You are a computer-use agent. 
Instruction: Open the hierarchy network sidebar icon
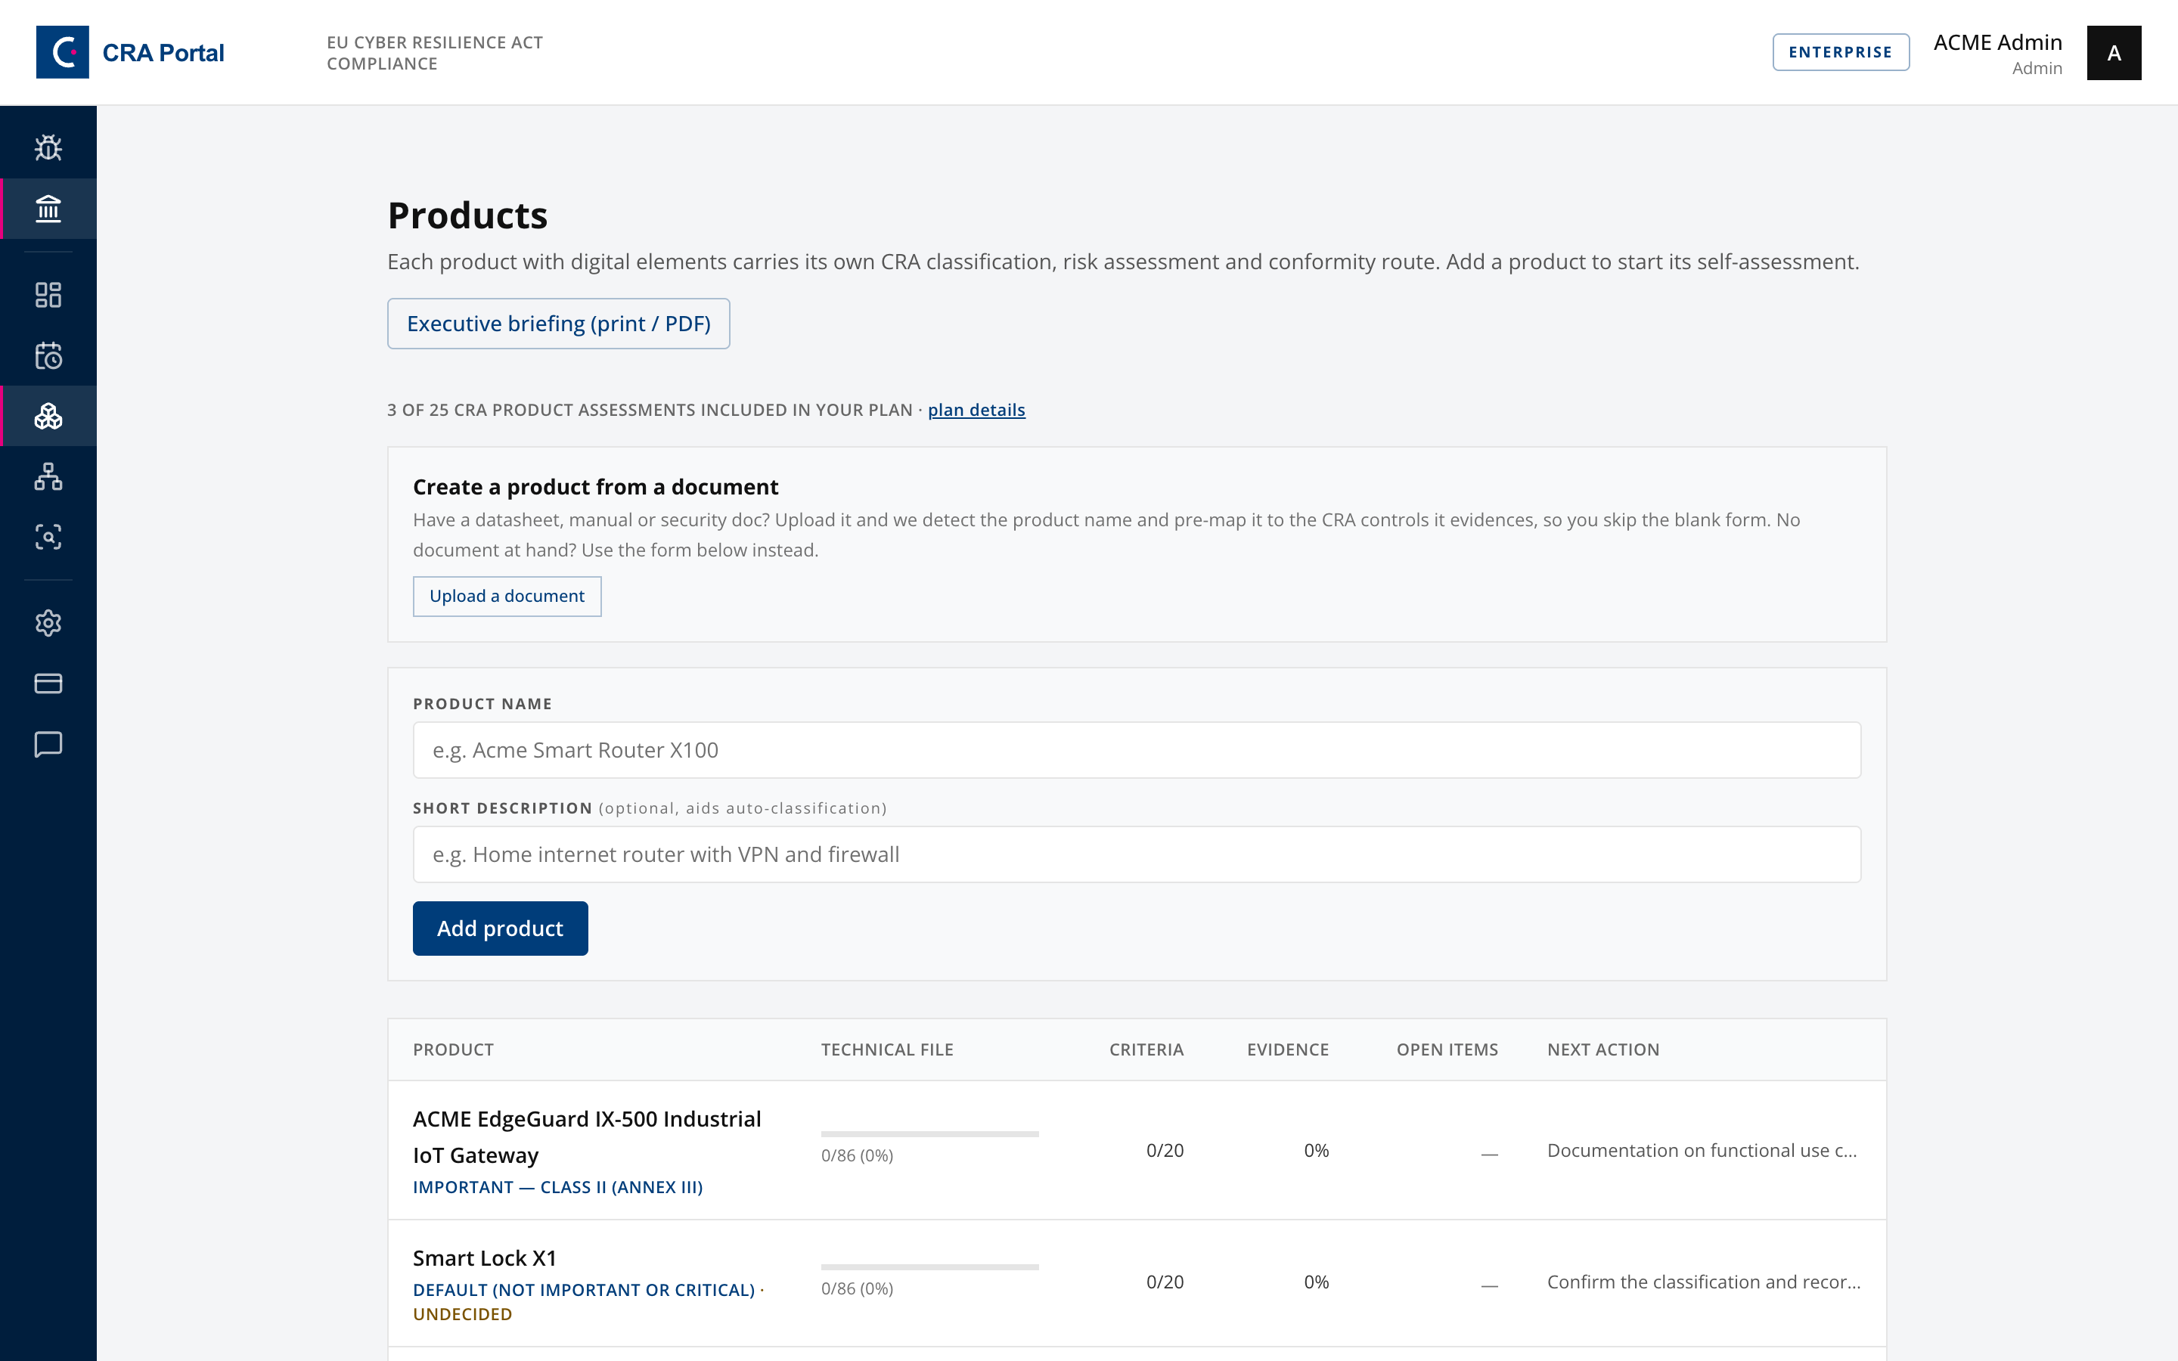click(48, 476)
